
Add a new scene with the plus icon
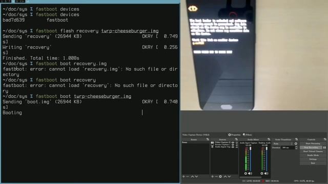click(183, 177)
